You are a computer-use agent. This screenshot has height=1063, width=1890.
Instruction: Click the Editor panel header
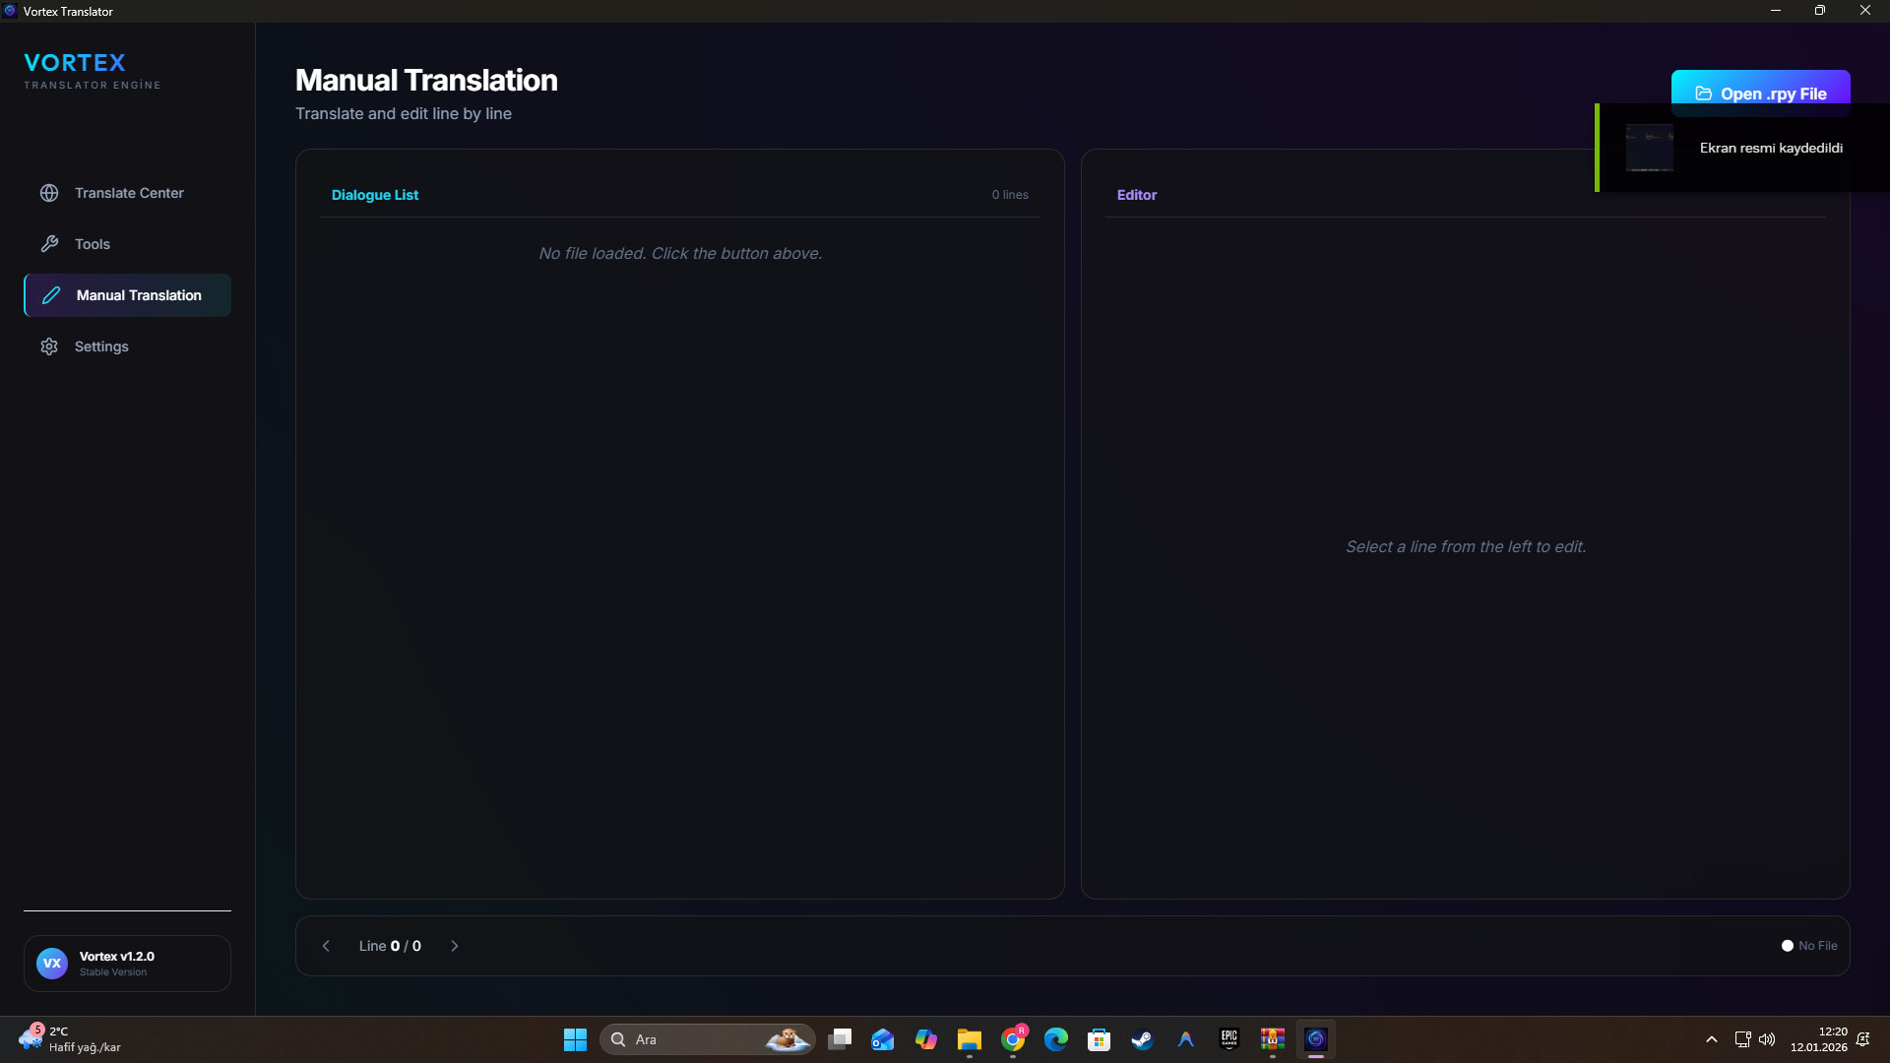click(x=1137, y=195)
